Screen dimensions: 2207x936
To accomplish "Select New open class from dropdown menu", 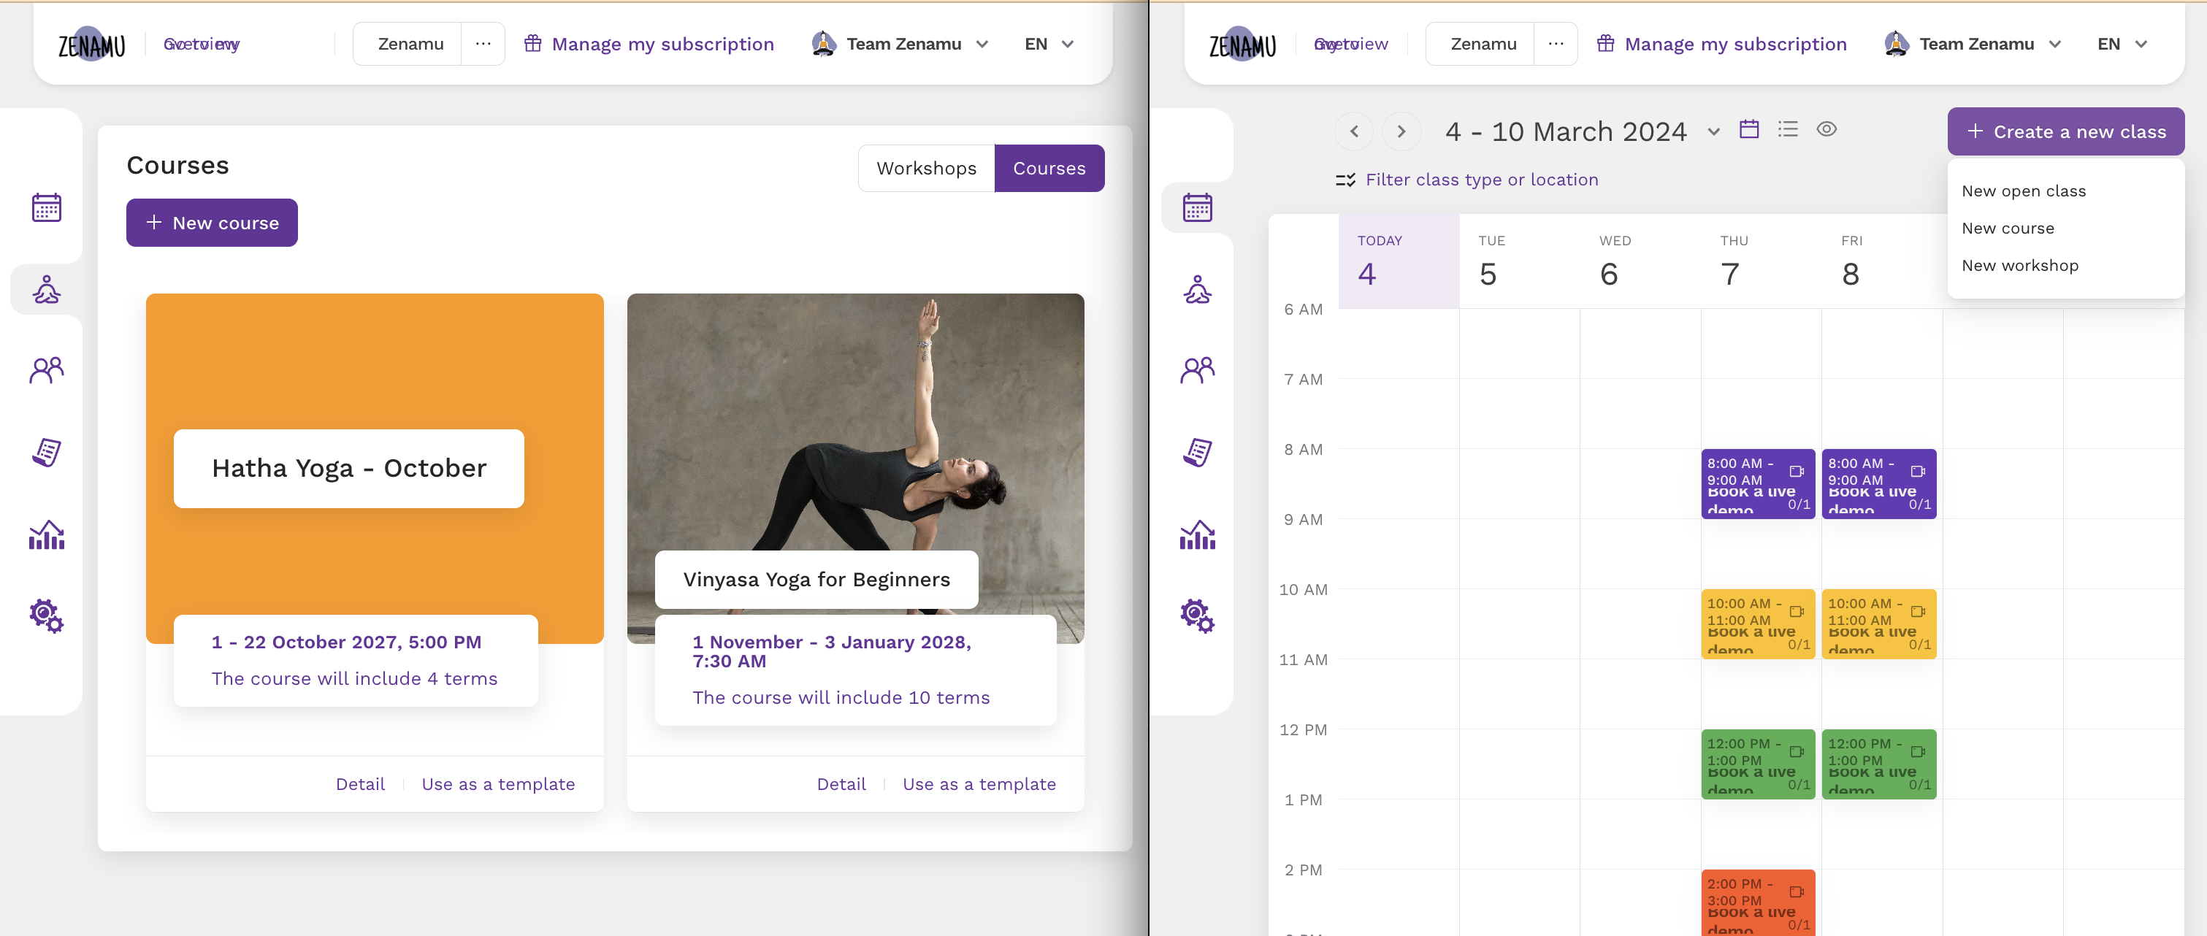I will pyautogui.click(x=2023, y=190).
